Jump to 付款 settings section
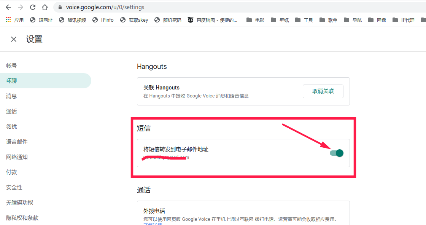Screen dimensions: 426x225 11,172
